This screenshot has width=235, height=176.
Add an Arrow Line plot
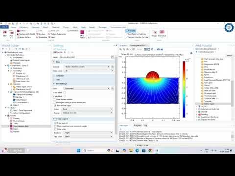coord(54,31)
